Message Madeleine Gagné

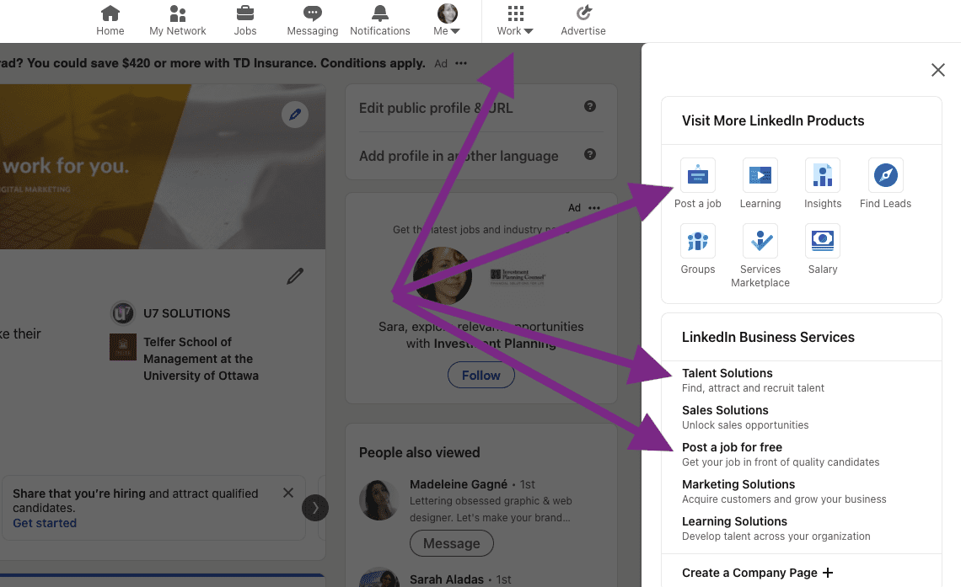[452, 543]
